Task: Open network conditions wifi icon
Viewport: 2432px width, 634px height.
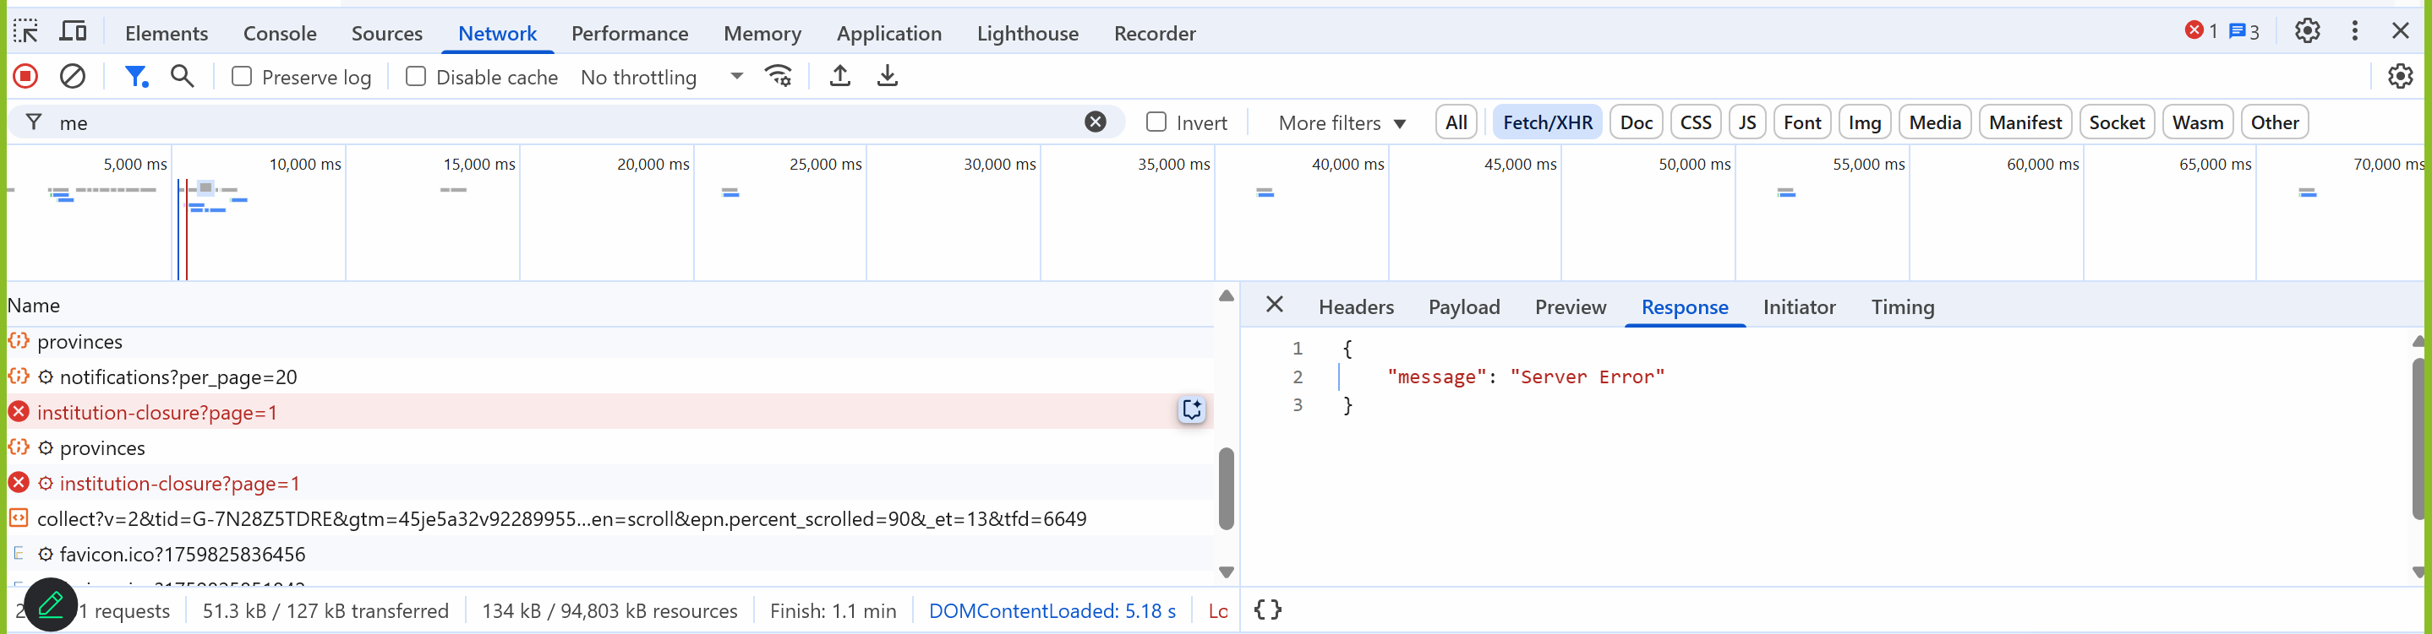Action: click(779, 77)
